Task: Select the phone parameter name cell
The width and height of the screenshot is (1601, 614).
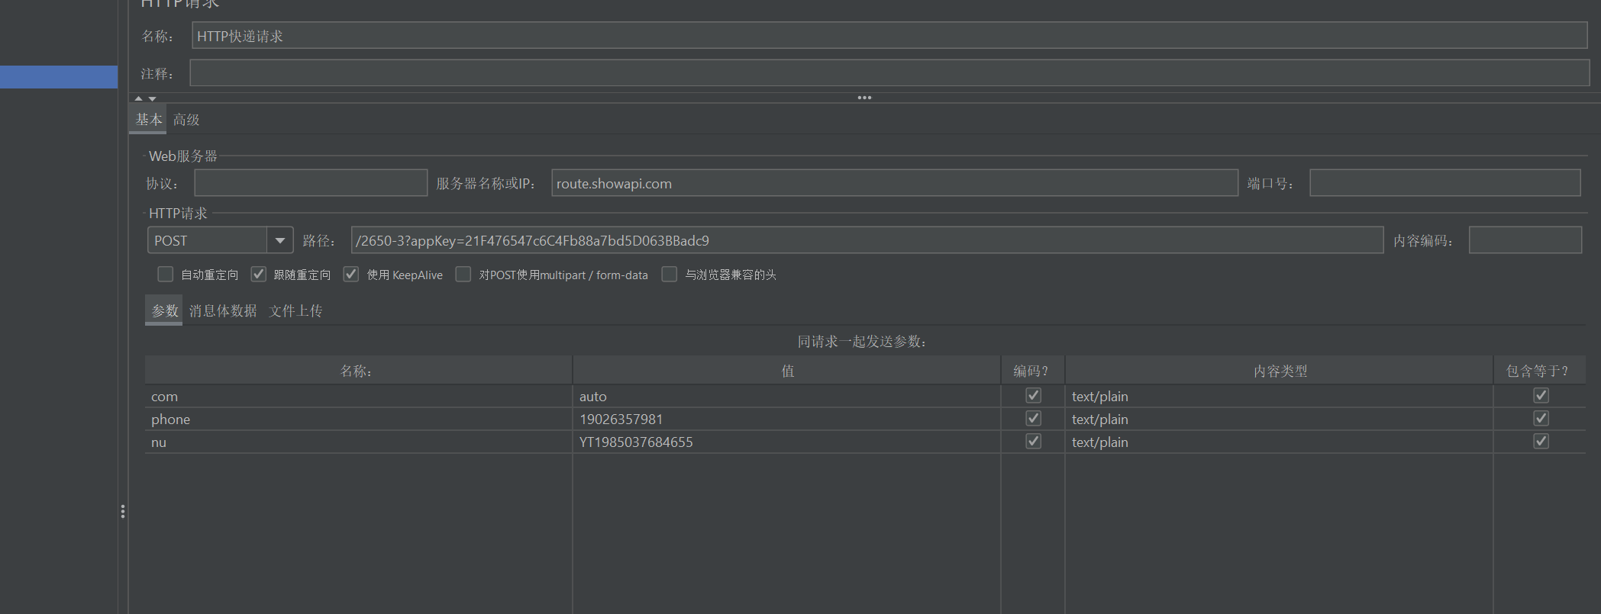Action: [358, 419]
